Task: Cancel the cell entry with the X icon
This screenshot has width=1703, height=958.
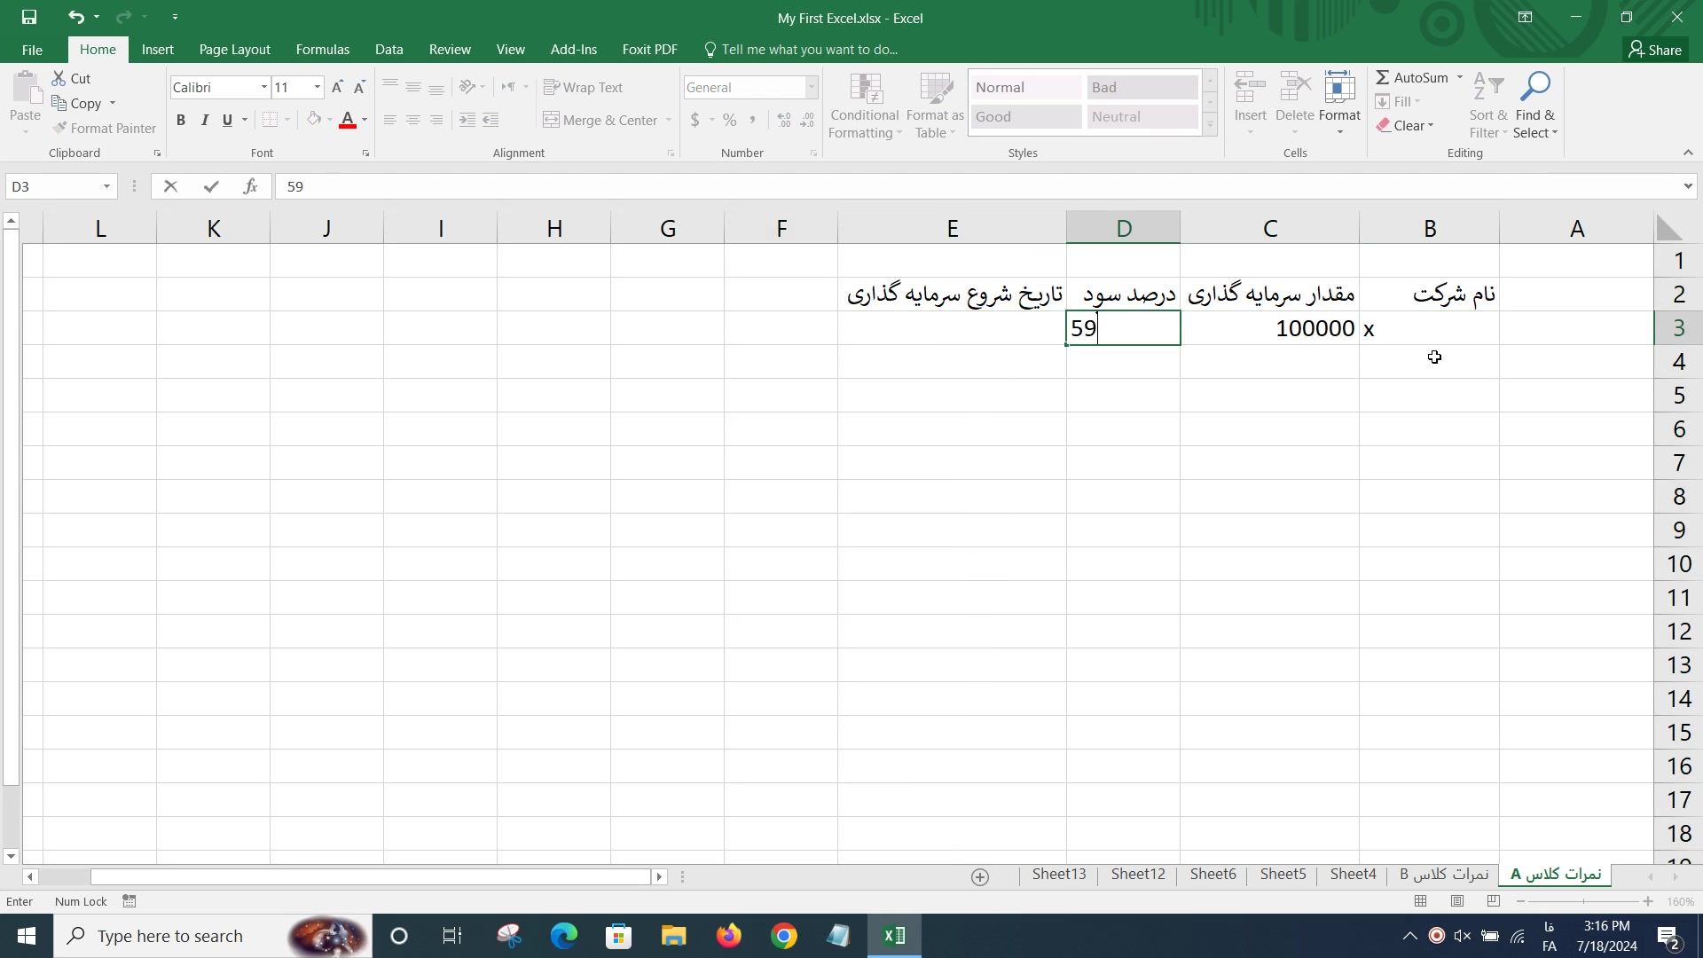Action: 171,186
